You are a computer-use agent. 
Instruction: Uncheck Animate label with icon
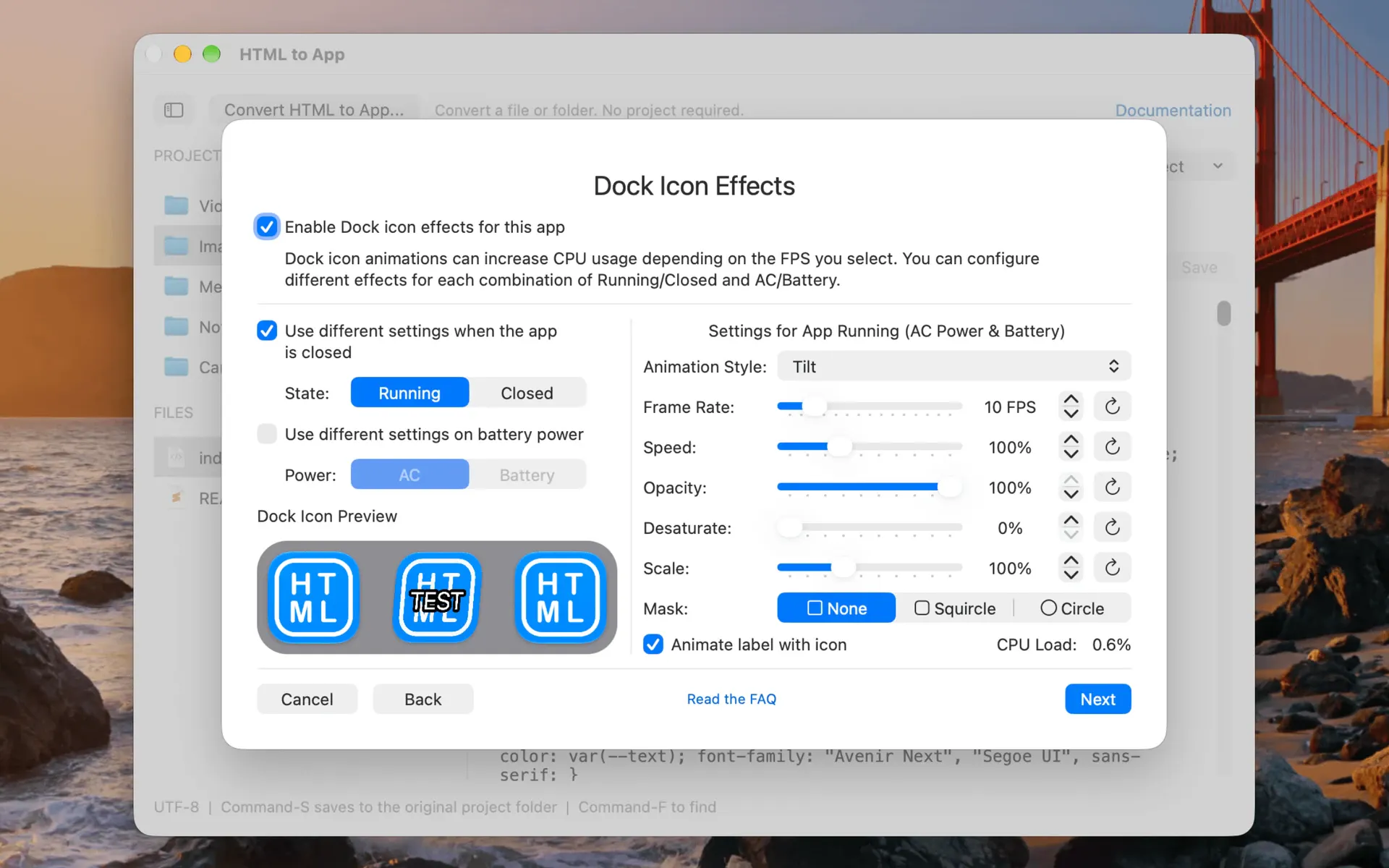coord(653,644)
